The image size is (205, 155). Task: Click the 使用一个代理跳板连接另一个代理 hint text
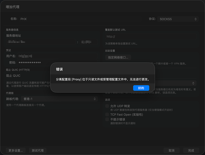[x=26, y=105]
